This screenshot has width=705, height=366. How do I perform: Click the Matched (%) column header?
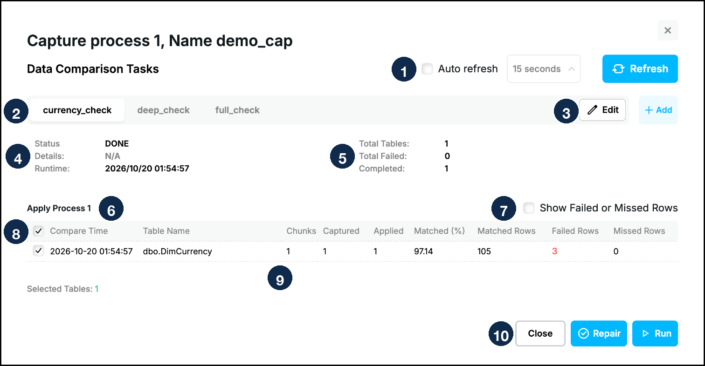(x=439, y=231)
